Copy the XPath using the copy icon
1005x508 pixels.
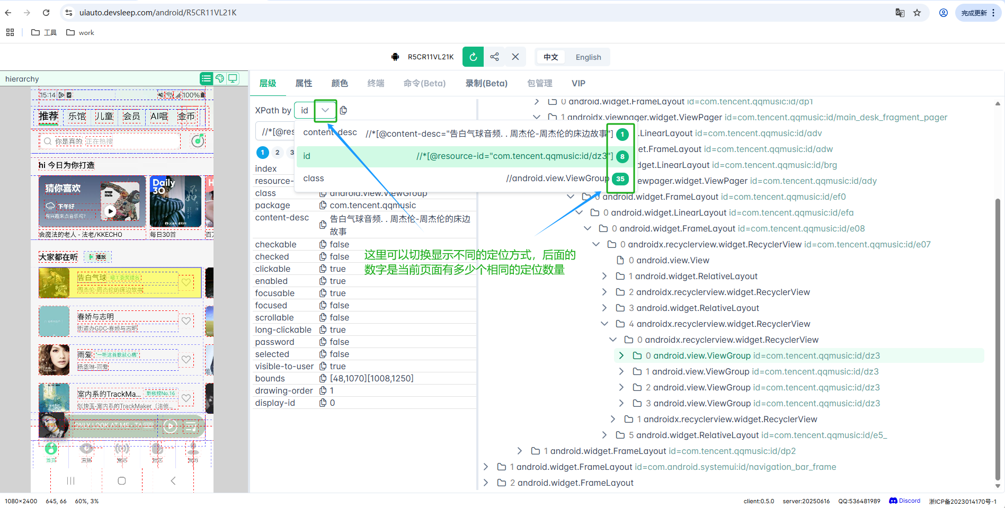point(343,110)
